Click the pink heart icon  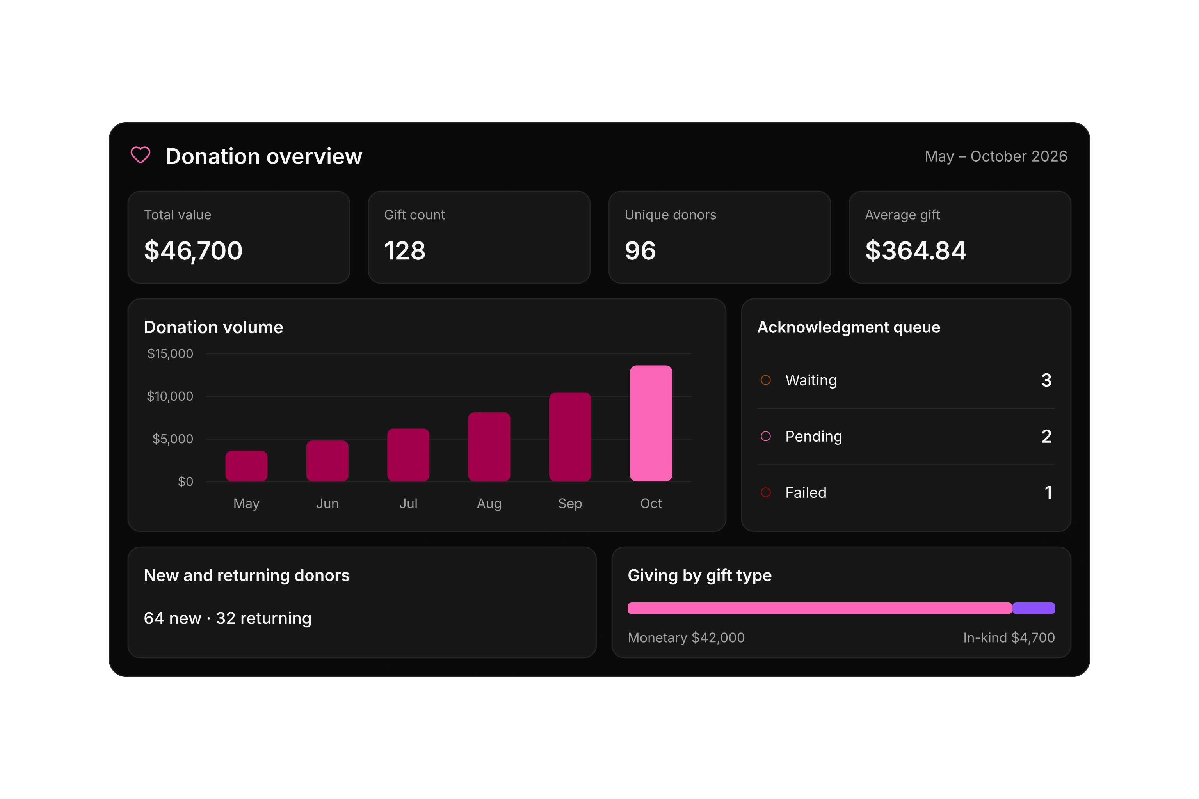141,155
